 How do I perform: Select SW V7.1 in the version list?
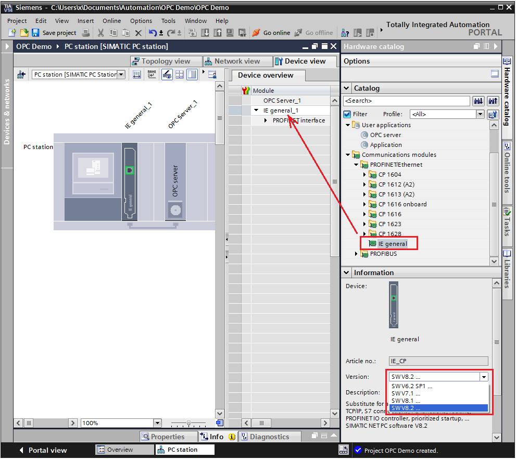[438, 393]
